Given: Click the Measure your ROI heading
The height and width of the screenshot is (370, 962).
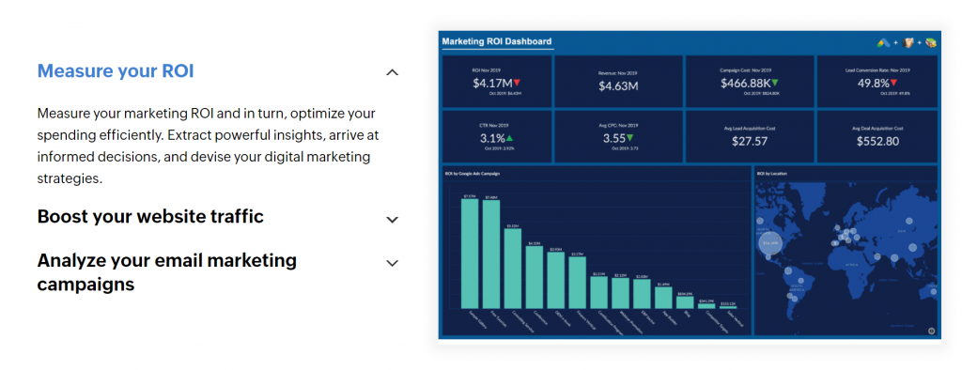Looking at the screenshot, I should (x=116, y=71).
